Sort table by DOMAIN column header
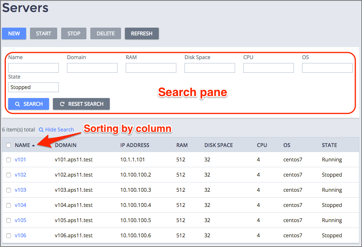Image resolution: width=362 pixels, height=247 pixels. tap(66, 145)
